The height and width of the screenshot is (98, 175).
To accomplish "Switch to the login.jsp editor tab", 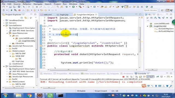I will [63, 14].
